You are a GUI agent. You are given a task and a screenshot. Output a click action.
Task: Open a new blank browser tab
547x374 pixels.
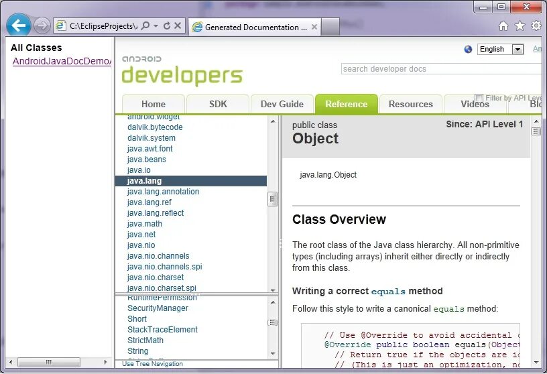pyautogui.click(x=330, y=27)
